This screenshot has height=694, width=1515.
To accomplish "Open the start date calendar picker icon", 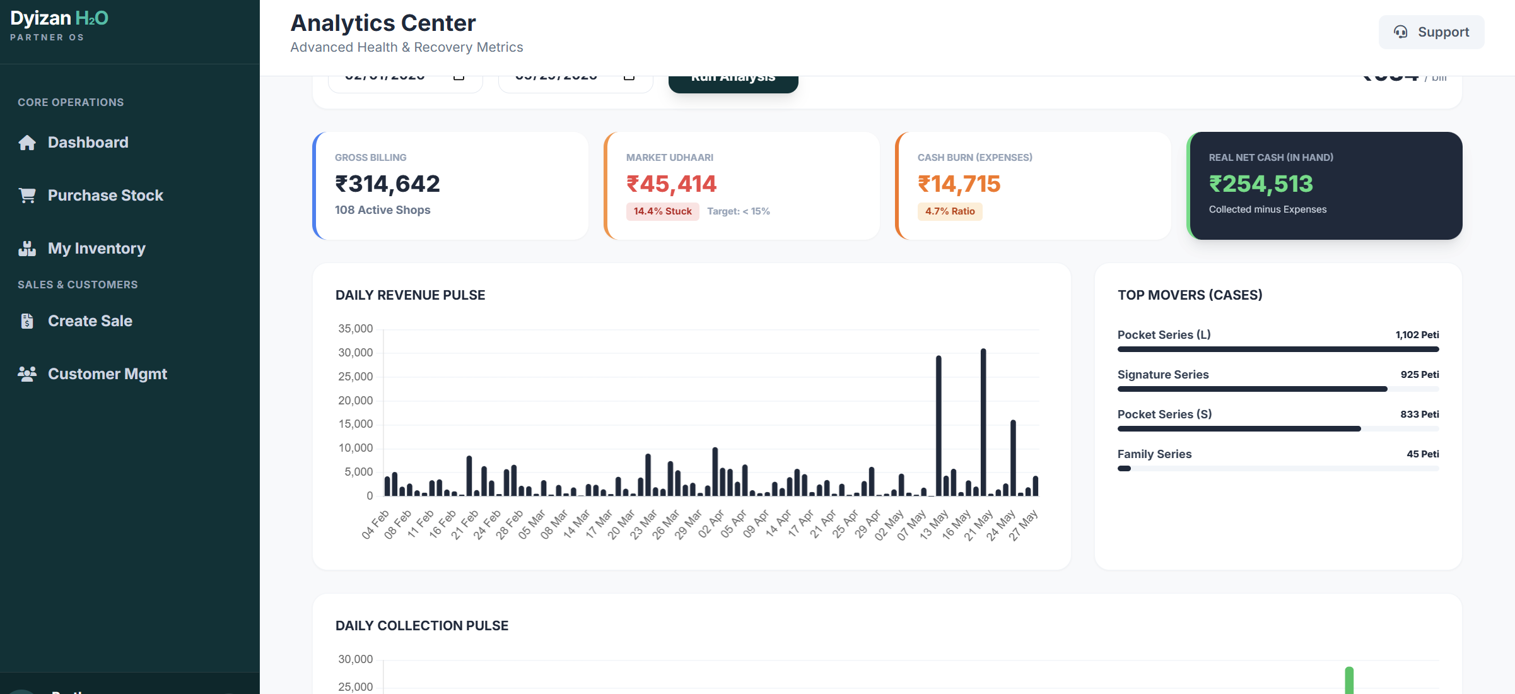I will point(459,78).
